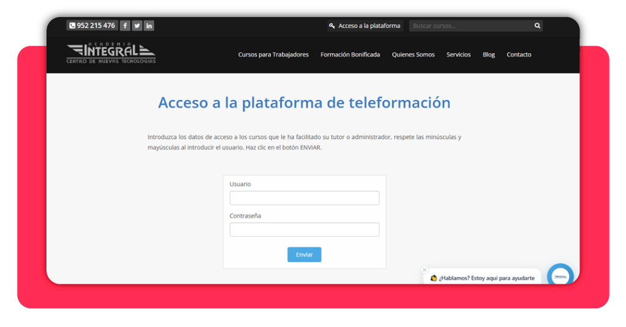Image resolution: width=626 pixels, height=327 pixels.
Task: Open Contacto menu item
Action: point(519,54)
